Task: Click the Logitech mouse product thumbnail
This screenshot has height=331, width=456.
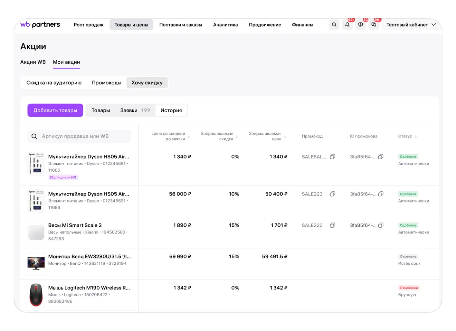Action: 36,295
